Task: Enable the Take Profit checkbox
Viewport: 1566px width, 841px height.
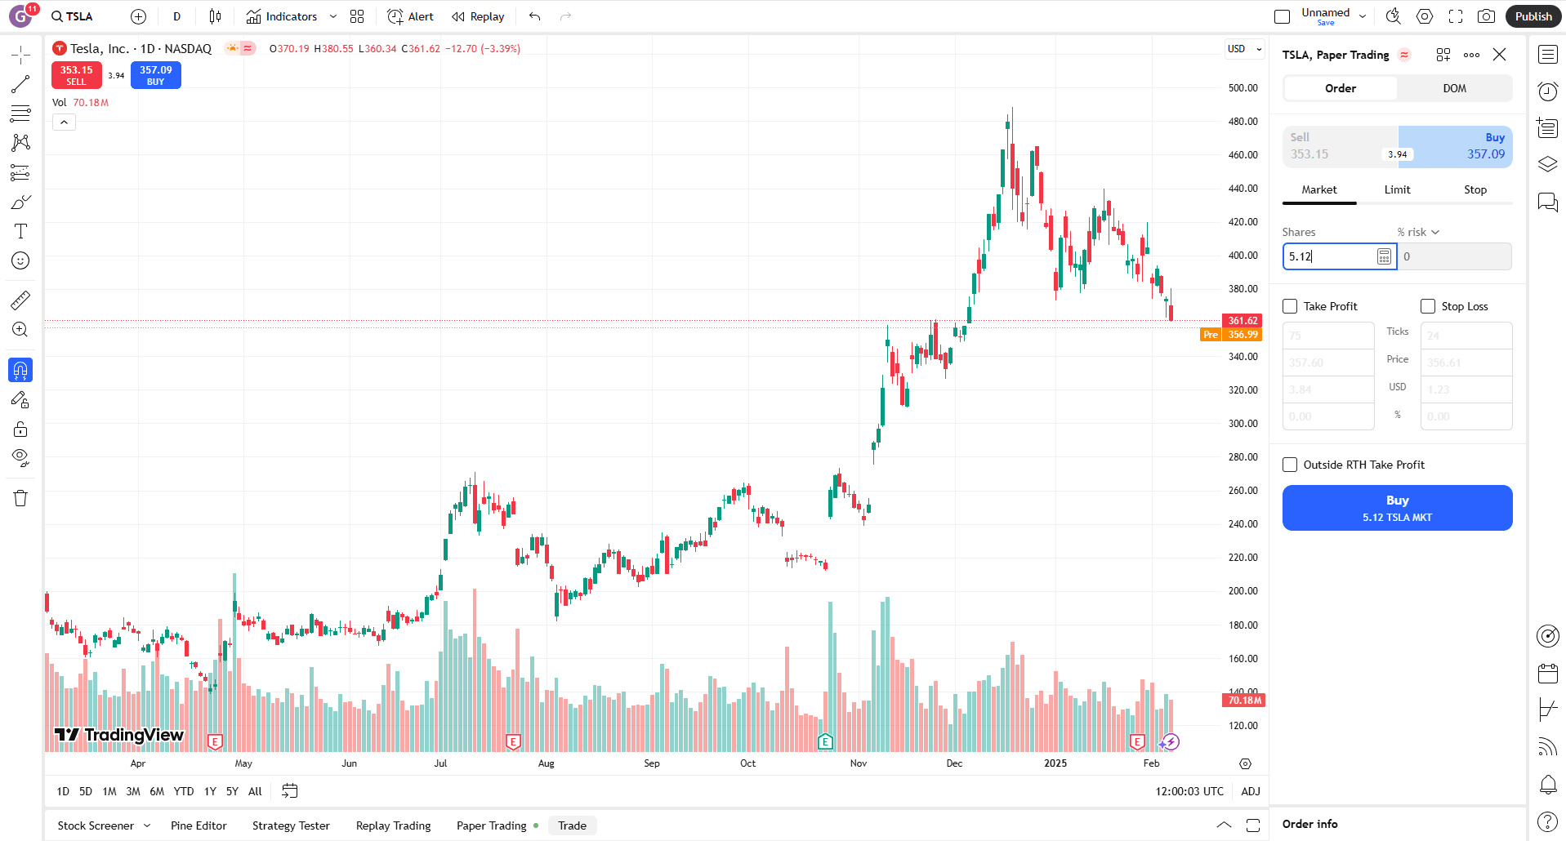Action: pyautogui.click(x=1291, y=305)
